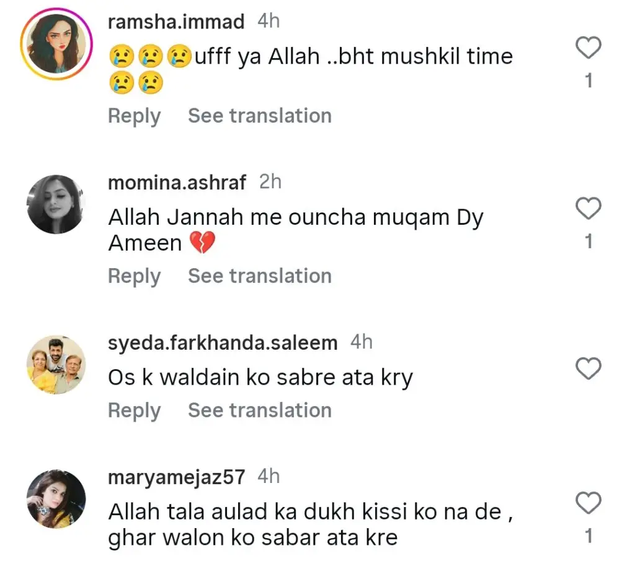Open the maryamejaz57 username link
The image size is (635, 561).
click(176, 477)
